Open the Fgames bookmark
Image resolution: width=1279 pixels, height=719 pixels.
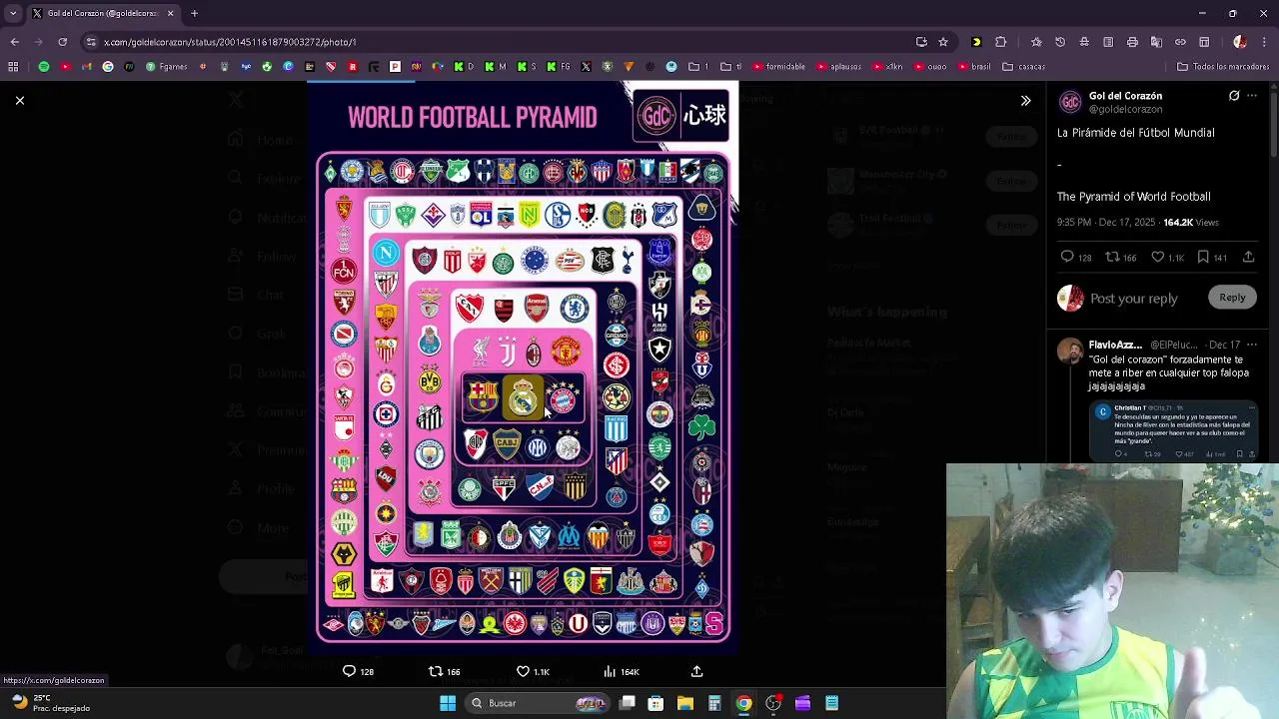pyautogui.click(x=167, y=67)
